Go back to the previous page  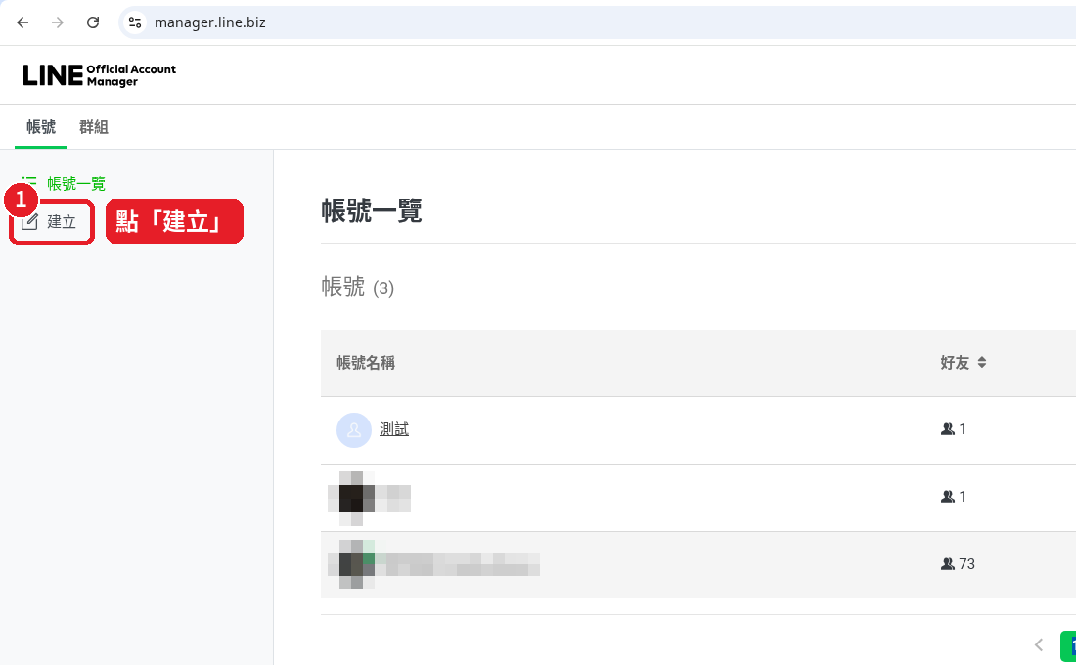(22, 22)
